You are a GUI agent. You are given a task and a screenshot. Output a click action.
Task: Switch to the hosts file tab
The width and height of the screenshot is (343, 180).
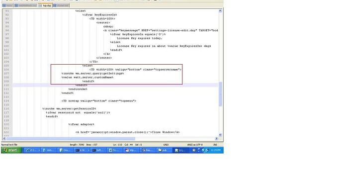click(x=7, y=5)
